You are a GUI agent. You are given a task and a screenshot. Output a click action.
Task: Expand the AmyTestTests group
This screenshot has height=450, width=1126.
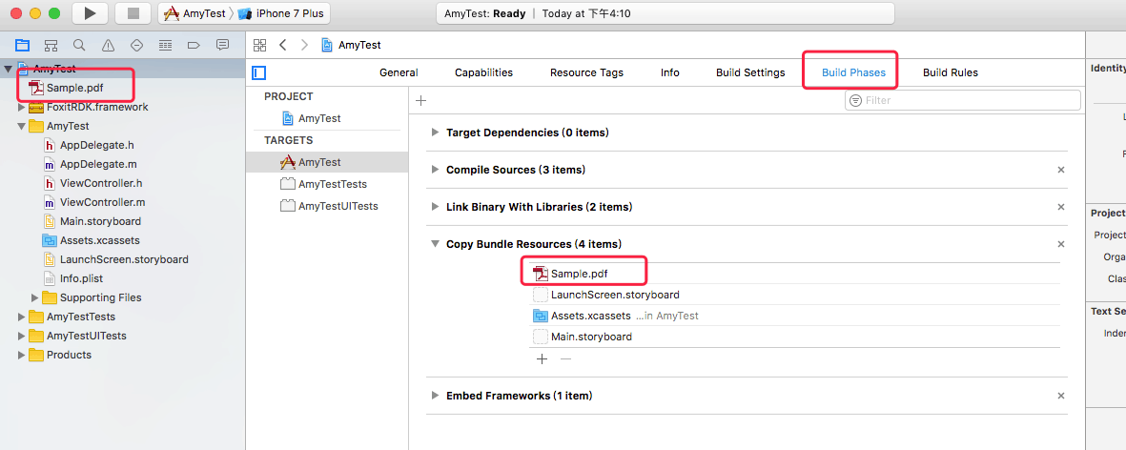coord(21,317)
